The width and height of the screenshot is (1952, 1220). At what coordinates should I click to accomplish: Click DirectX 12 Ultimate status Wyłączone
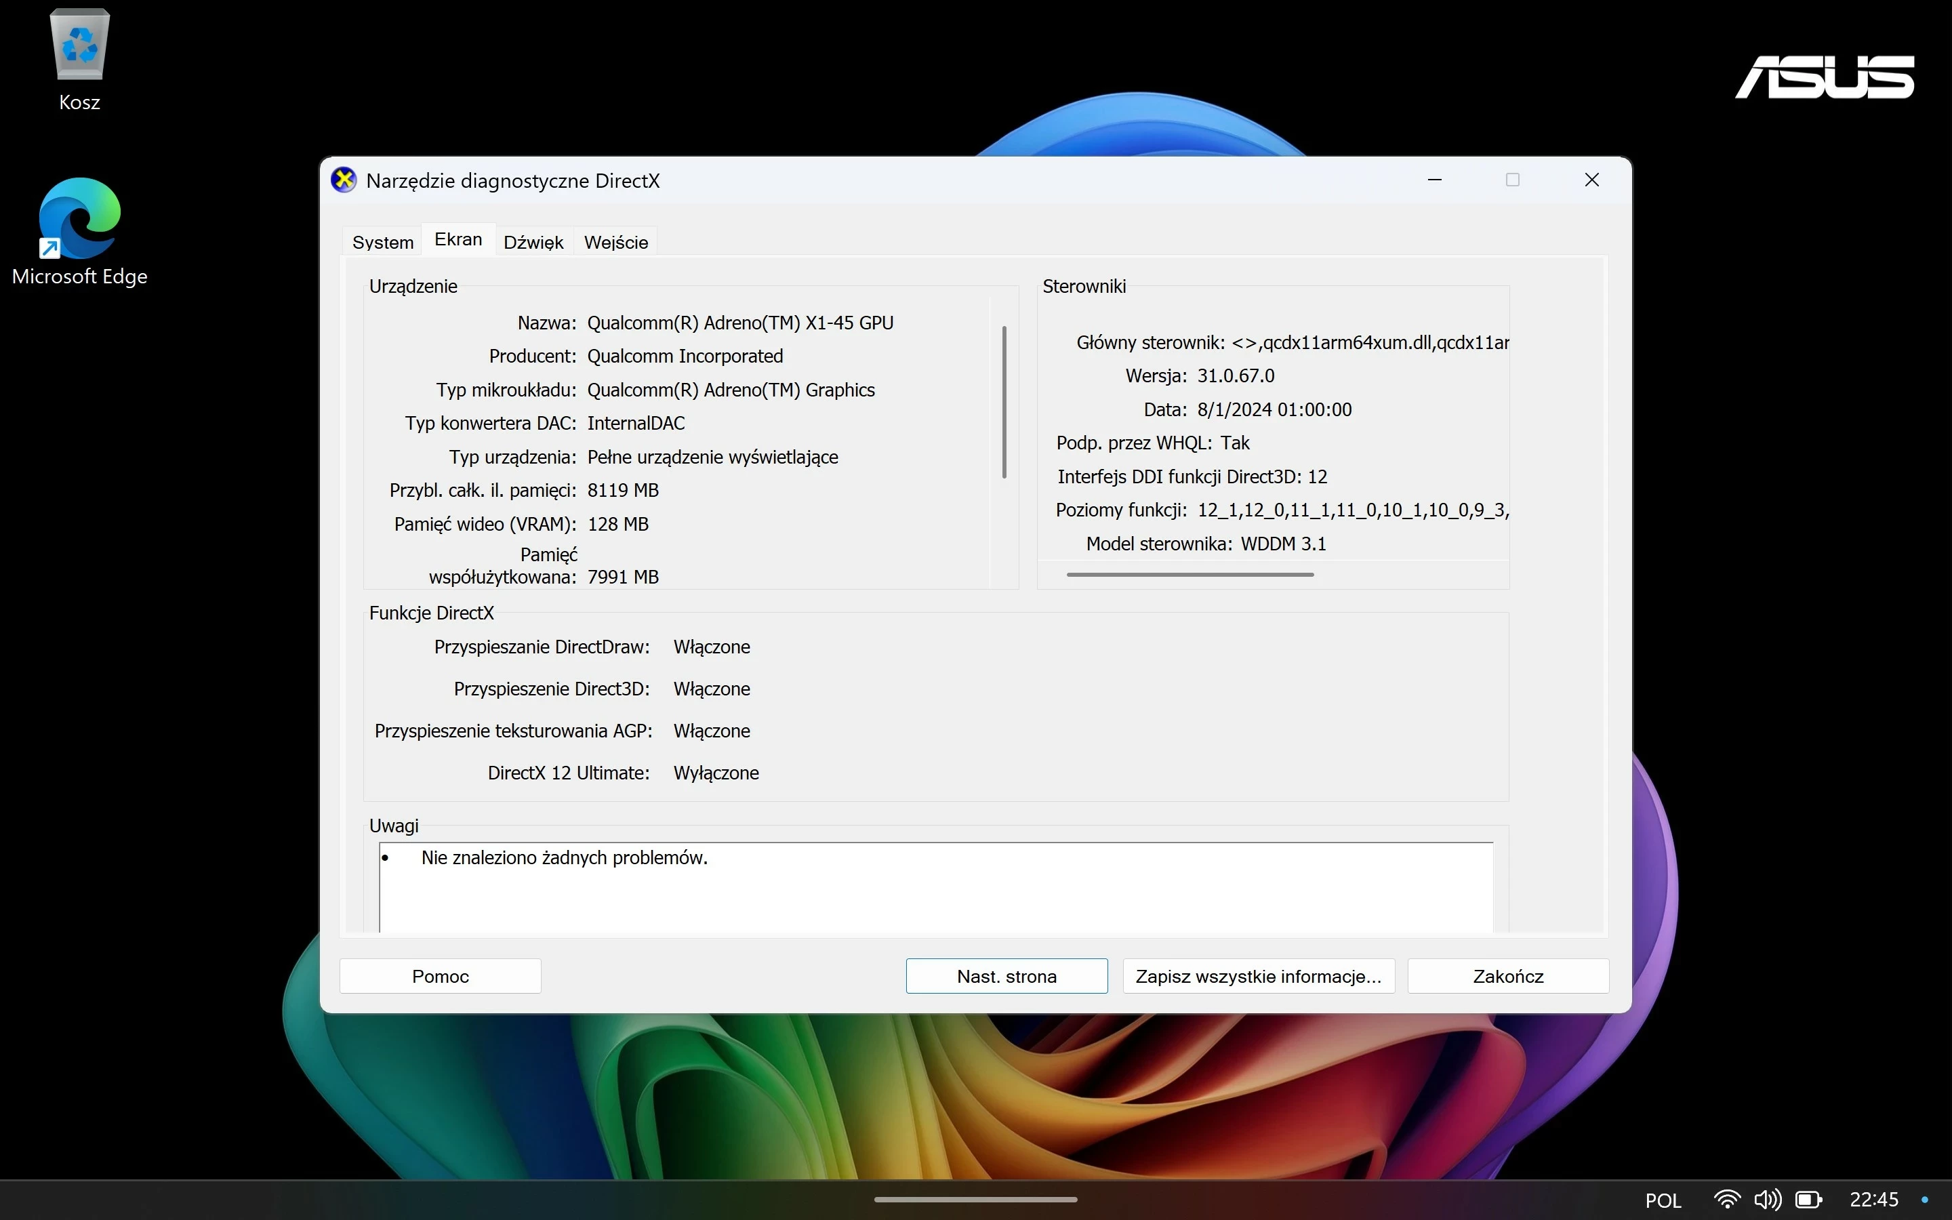[x=716, y=773]
